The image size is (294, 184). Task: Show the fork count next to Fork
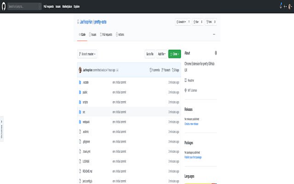[215, 22]
